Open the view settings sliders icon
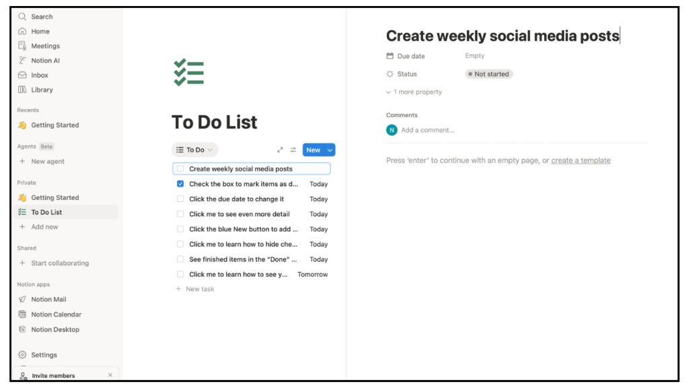This screenshot has height=388, width=689. pyautogui.click(x=293, y=150)
